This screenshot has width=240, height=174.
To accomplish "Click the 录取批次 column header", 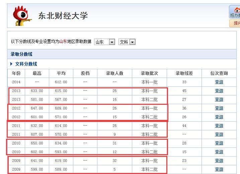I will click(x=149, y=74).
